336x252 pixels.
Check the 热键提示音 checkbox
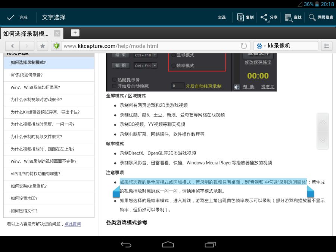[114, 80]
